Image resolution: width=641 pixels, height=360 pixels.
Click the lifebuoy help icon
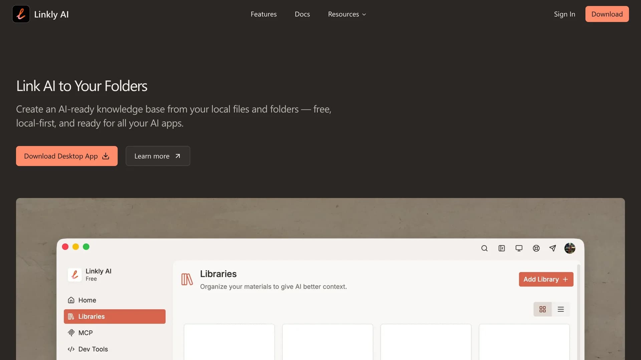click(536, 248)
